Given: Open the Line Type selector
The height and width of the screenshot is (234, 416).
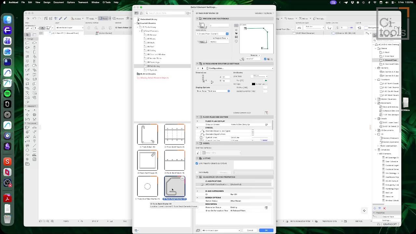Looking at the screenshot, I should coord(259,76).
